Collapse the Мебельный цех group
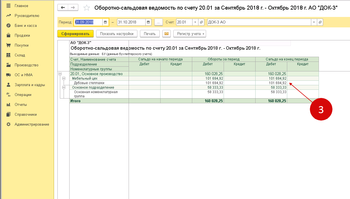Image resolution: width=350 pixels, height=199 pixels. point(64,78)
